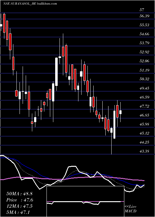Screen dimensions: 155x217
Task: Click the 52.06 price axis label
Action: pos(144,61)
